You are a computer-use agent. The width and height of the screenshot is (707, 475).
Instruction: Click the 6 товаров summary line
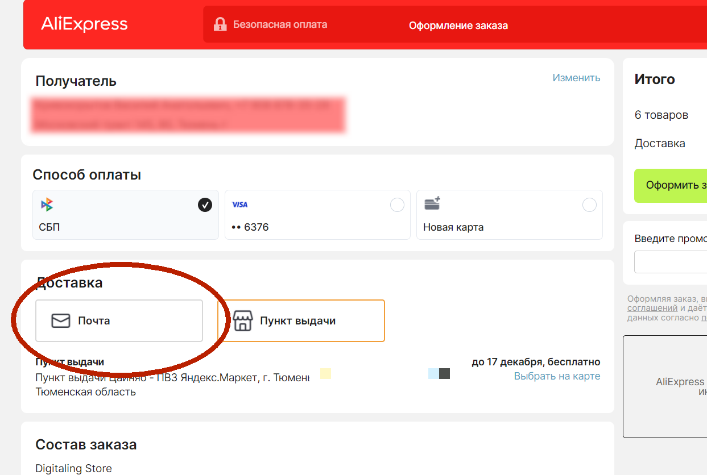pos(661,115)
